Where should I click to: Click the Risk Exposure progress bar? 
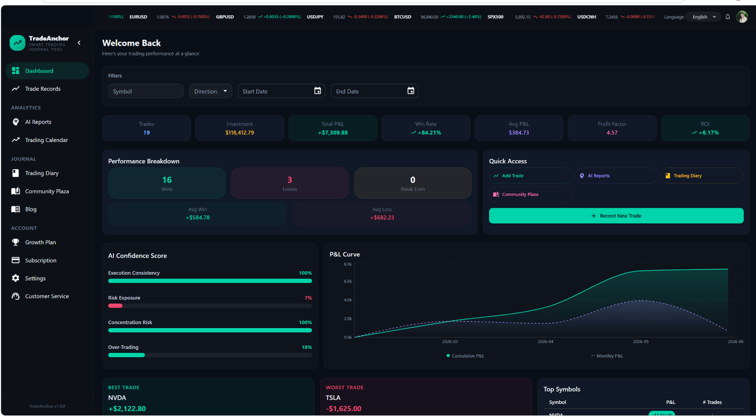coord(210,306)
